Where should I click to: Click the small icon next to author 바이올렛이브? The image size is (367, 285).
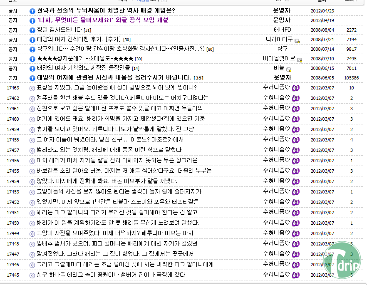(x=300, y=60)
